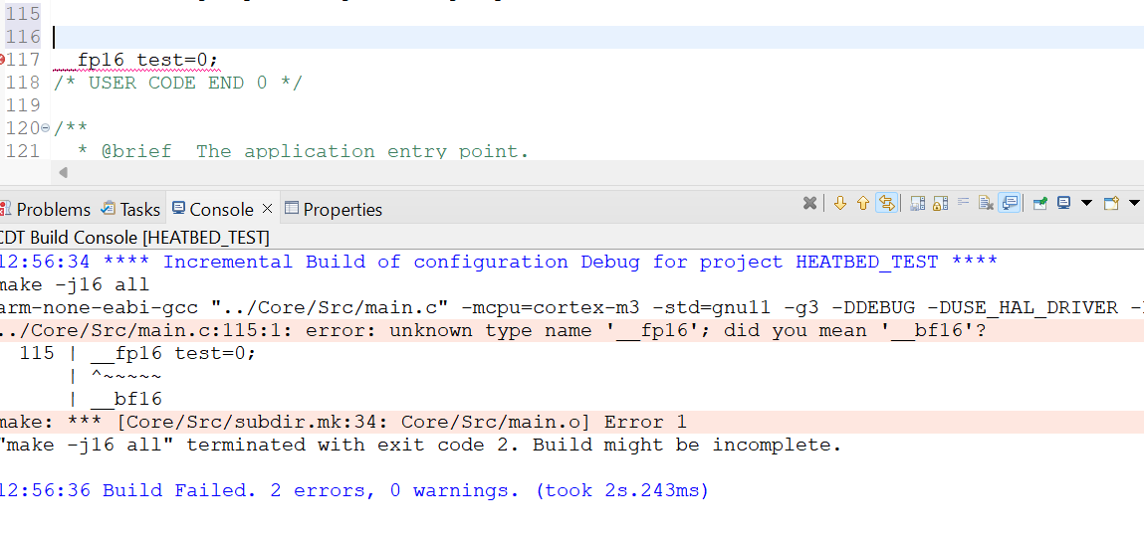
Task: Click the gray X remove-terminated icon
Action: pyautogui.click(x=809, y=203)
